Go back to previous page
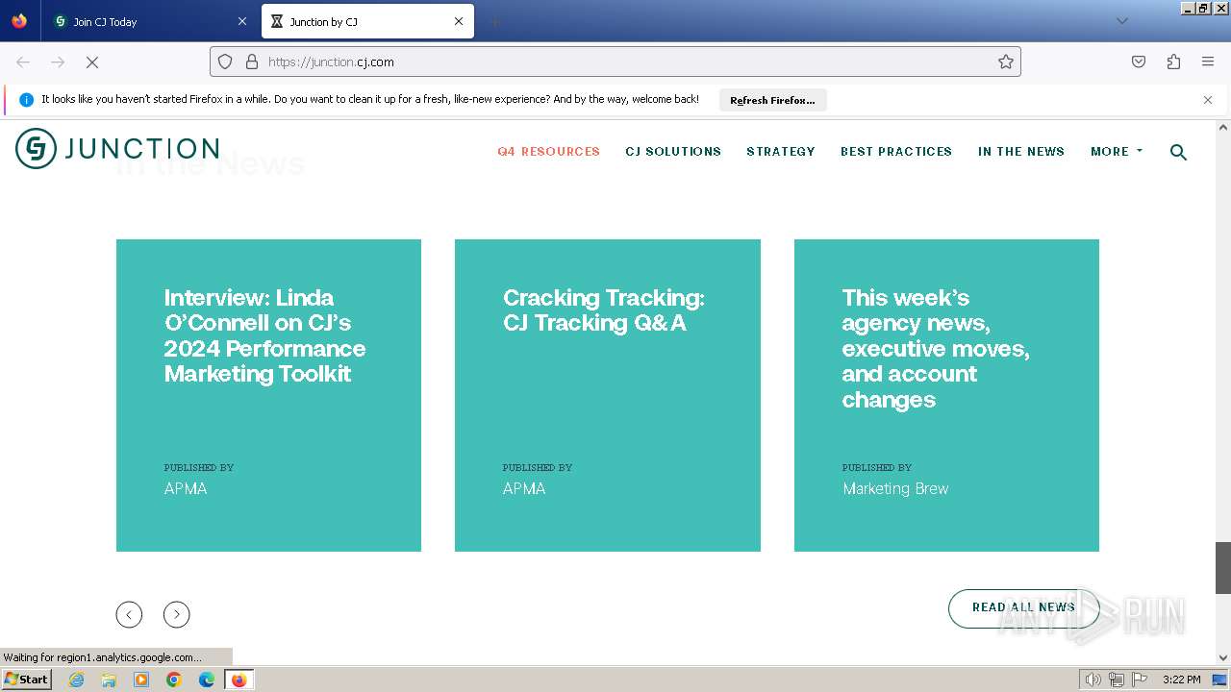Image resolution: width=1231 pixels, height=692 pixels. point(23,62)
